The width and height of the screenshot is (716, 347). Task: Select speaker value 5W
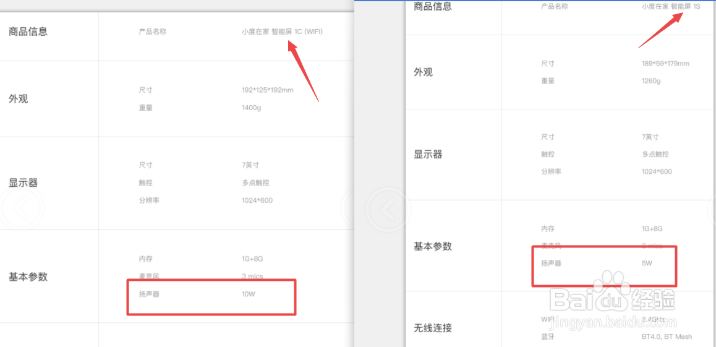click(x=647, y=263)
